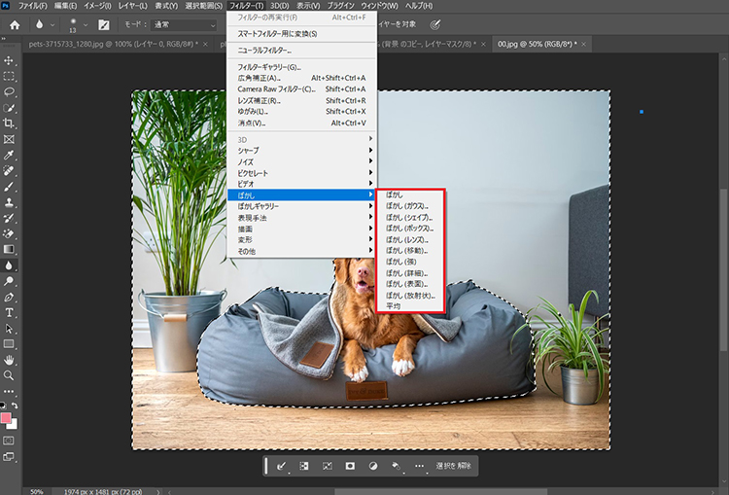Open the レイヤー(L) menu
The height and width of the screenshot is (495, 729).
click(x=132, y=6)
